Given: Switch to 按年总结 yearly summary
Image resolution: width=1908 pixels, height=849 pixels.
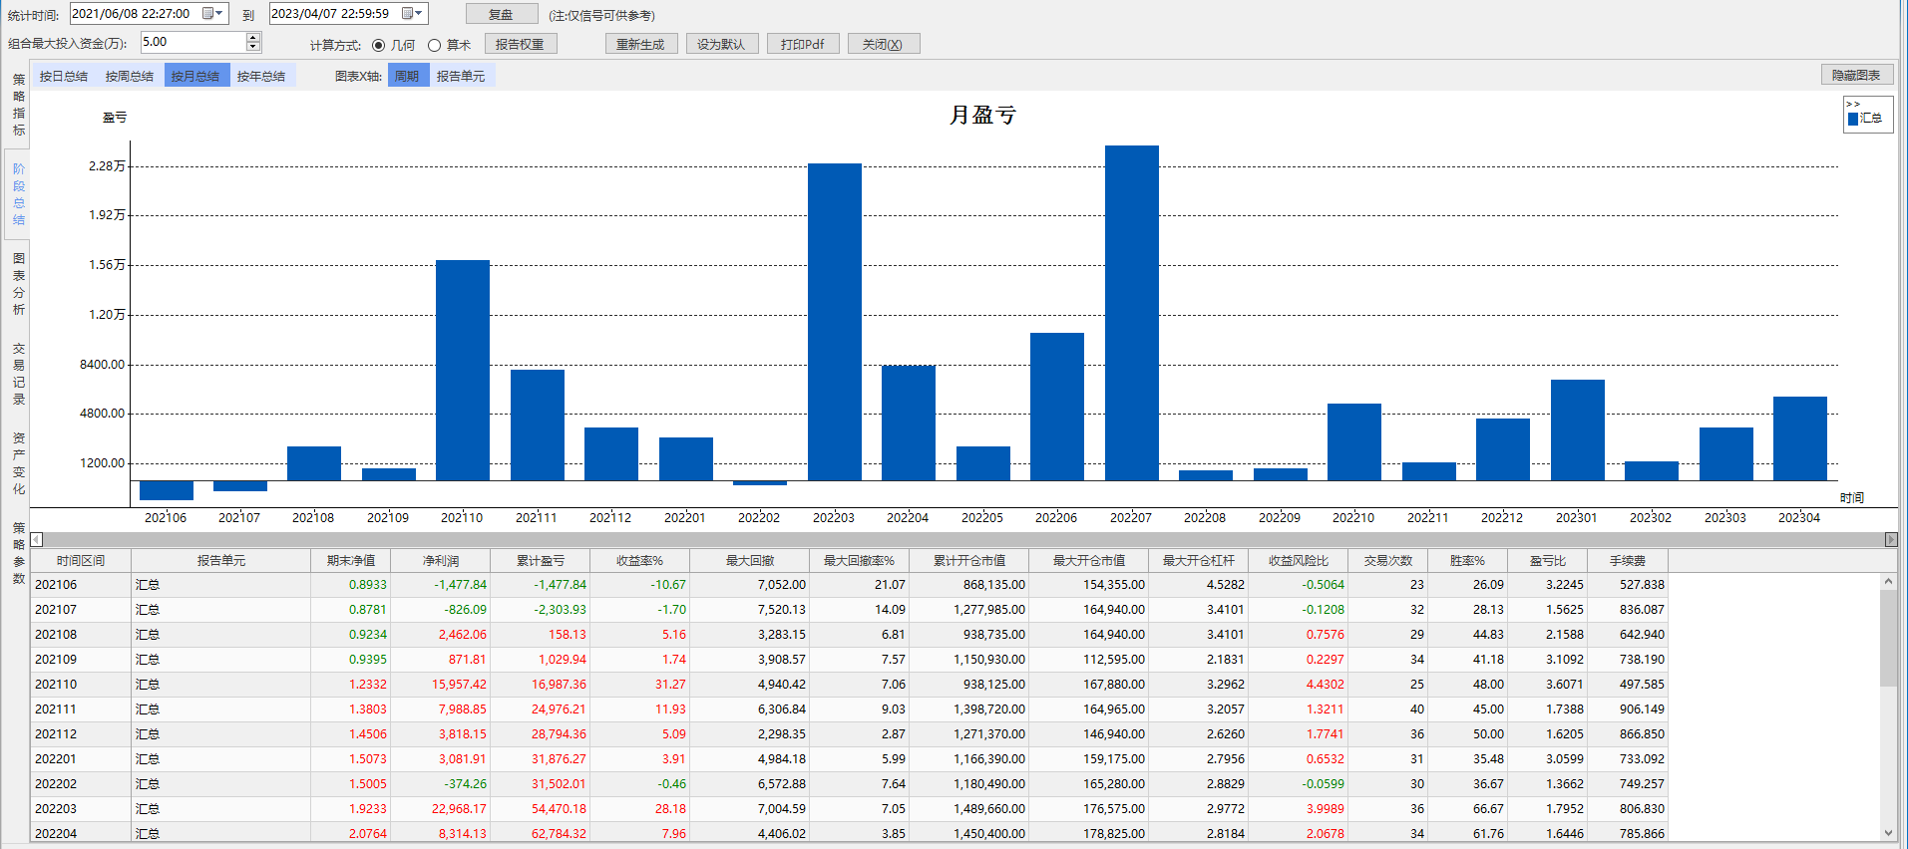Looking at the screenshot, I should point(261,76).
